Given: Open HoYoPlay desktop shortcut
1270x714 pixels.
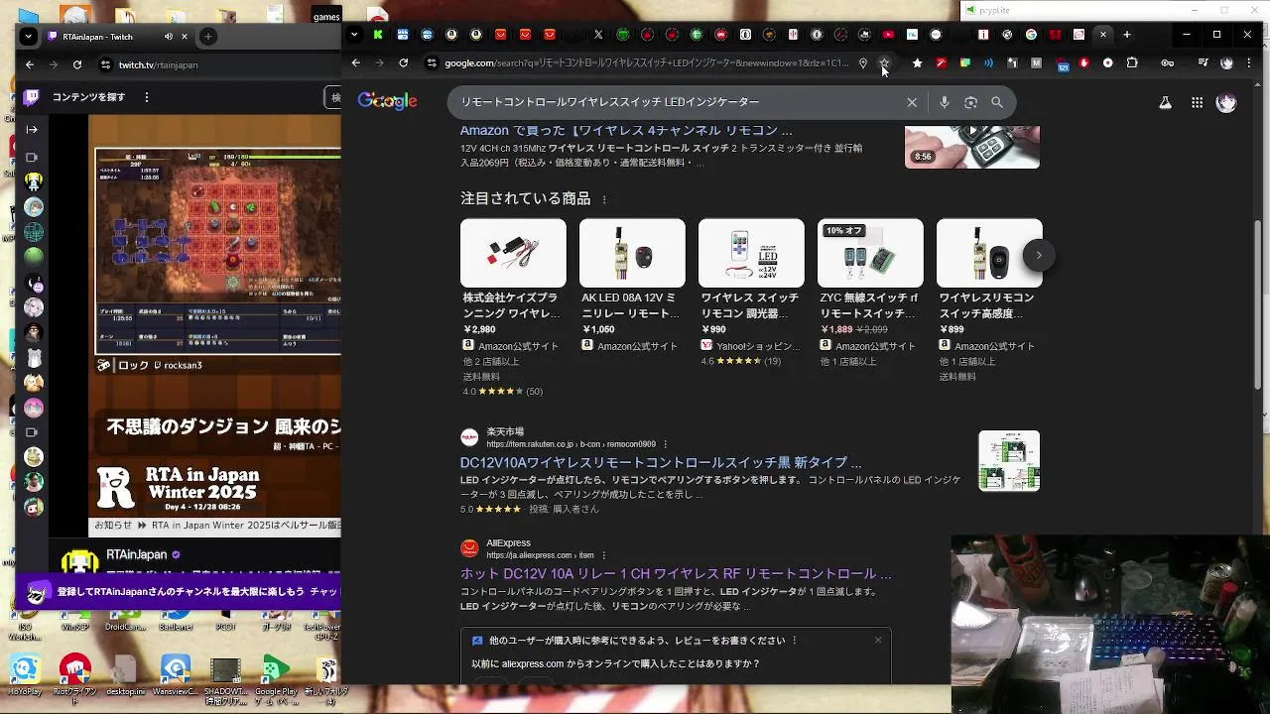Looking at the screenshot, I should coord(25,676).
